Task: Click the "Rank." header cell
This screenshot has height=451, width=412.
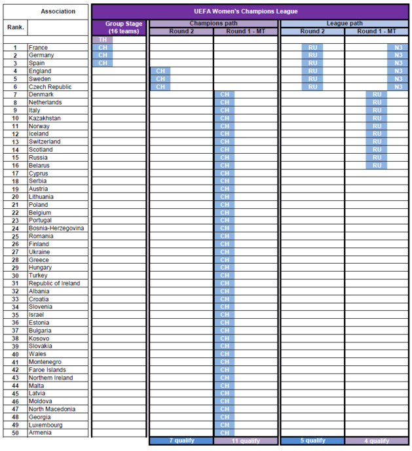Action: (x=16, y=27)
